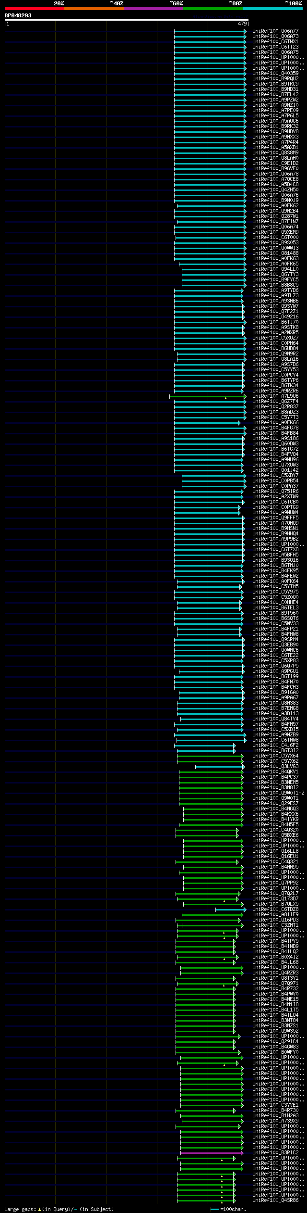This screenshot has width=307, height=1213.
Task: Select the UniRef100_C4Q321 label
Action: pos(275,862)
